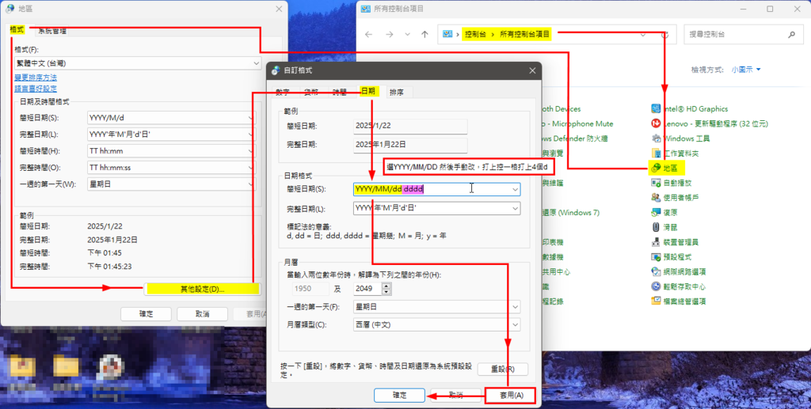The width and height of the screenshot is (811, 409).
Task: Switch to the 數字 tab
Action: pos(283,92)
